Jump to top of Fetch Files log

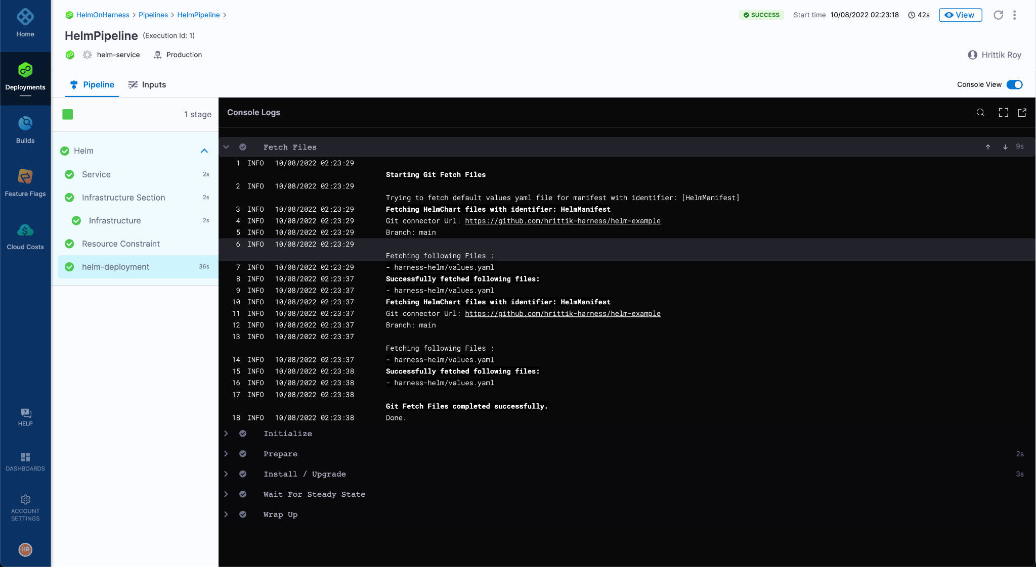pos(987,147)
